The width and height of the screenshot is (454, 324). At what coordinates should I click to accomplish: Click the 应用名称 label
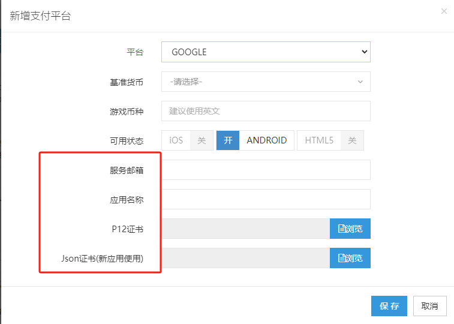tap(127, 200)
